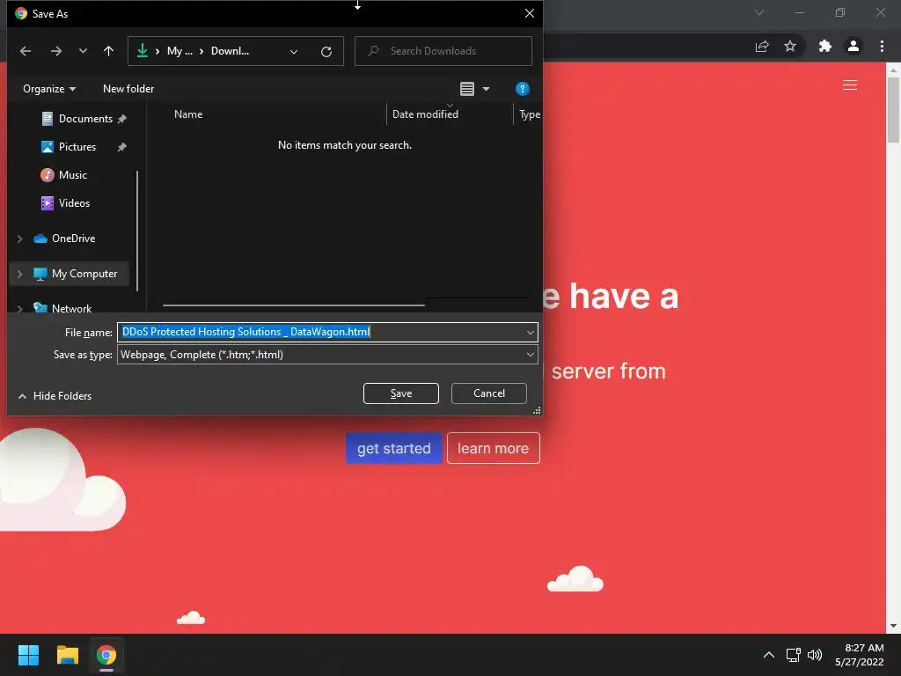
Task: Click the Search Downloads field
Action: (x=443, y=51)
